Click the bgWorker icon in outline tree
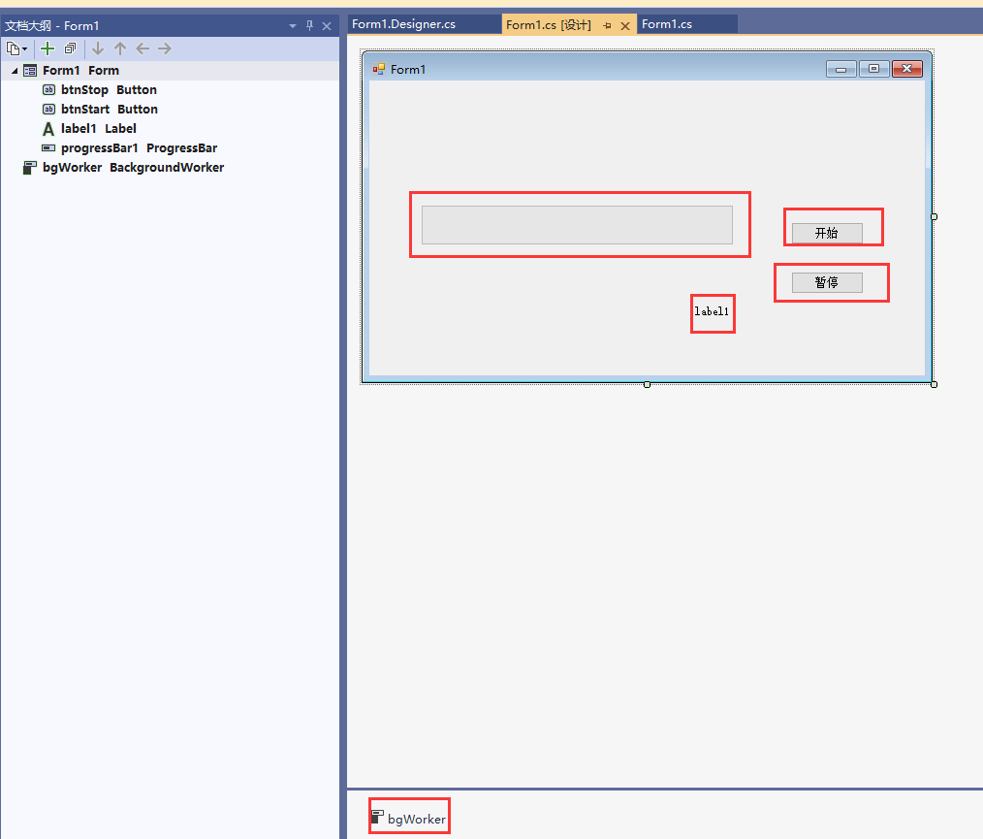983x839 pixels. (29, 168)
